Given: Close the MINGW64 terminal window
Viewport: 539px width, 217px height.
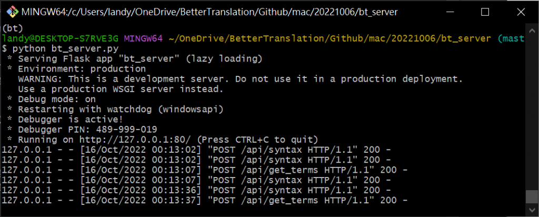Looking at the screenshot, I should pyautogui.click(x=521, y=12).
